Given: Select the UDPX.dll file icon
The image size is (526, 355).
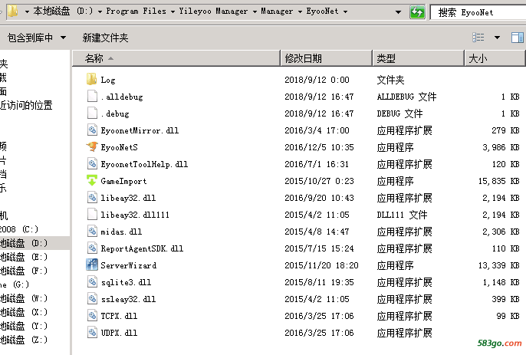Looking at the screenshot, I should tap(92, 333).
